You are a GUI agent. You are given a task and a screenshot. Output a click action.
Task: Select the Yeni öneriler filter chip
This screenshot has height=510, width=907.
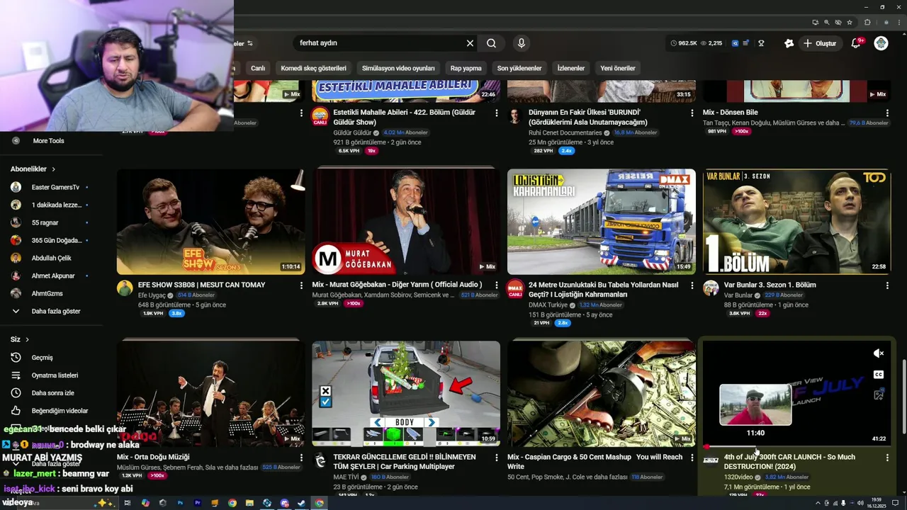click(618, 68)
